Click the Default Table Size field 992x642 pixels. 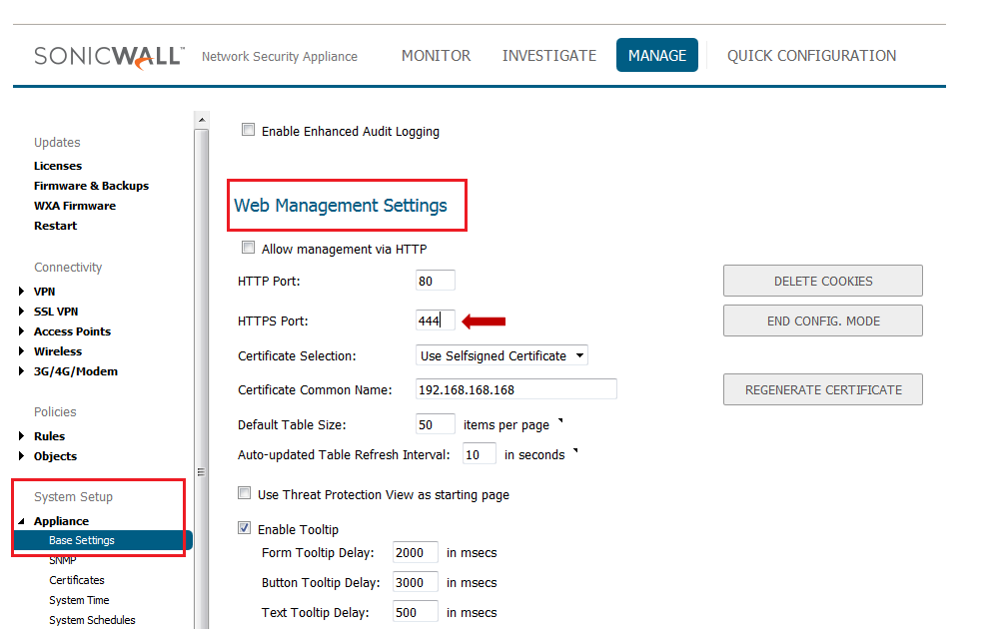(436, 423)
